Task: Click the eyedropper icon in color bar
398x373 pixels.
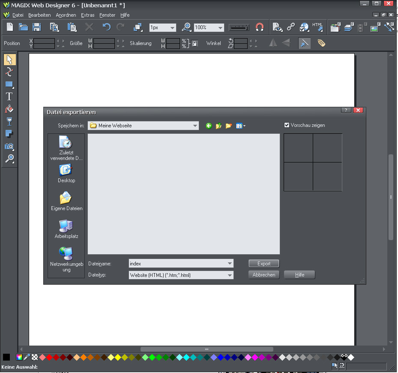Action: click(x=27, y=357)
